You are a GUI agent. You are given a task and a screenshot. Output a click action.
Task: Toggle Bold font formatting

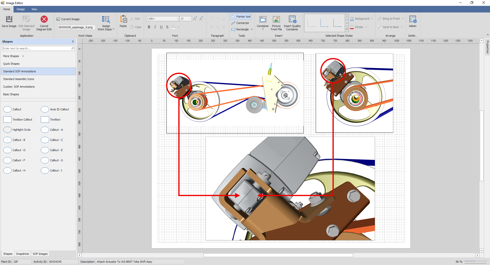(149, 27)
